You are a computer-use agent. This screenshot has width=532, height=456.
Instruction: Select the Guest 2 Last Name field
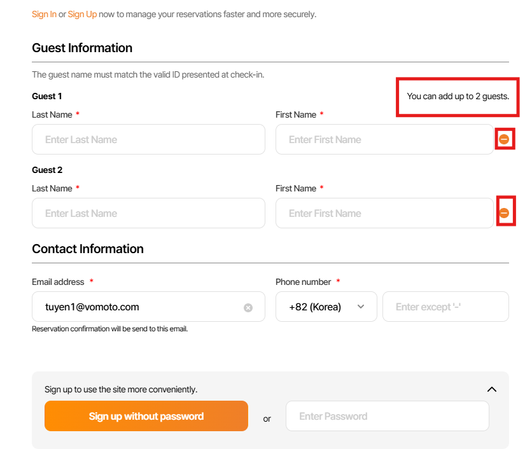pos(148,213)
